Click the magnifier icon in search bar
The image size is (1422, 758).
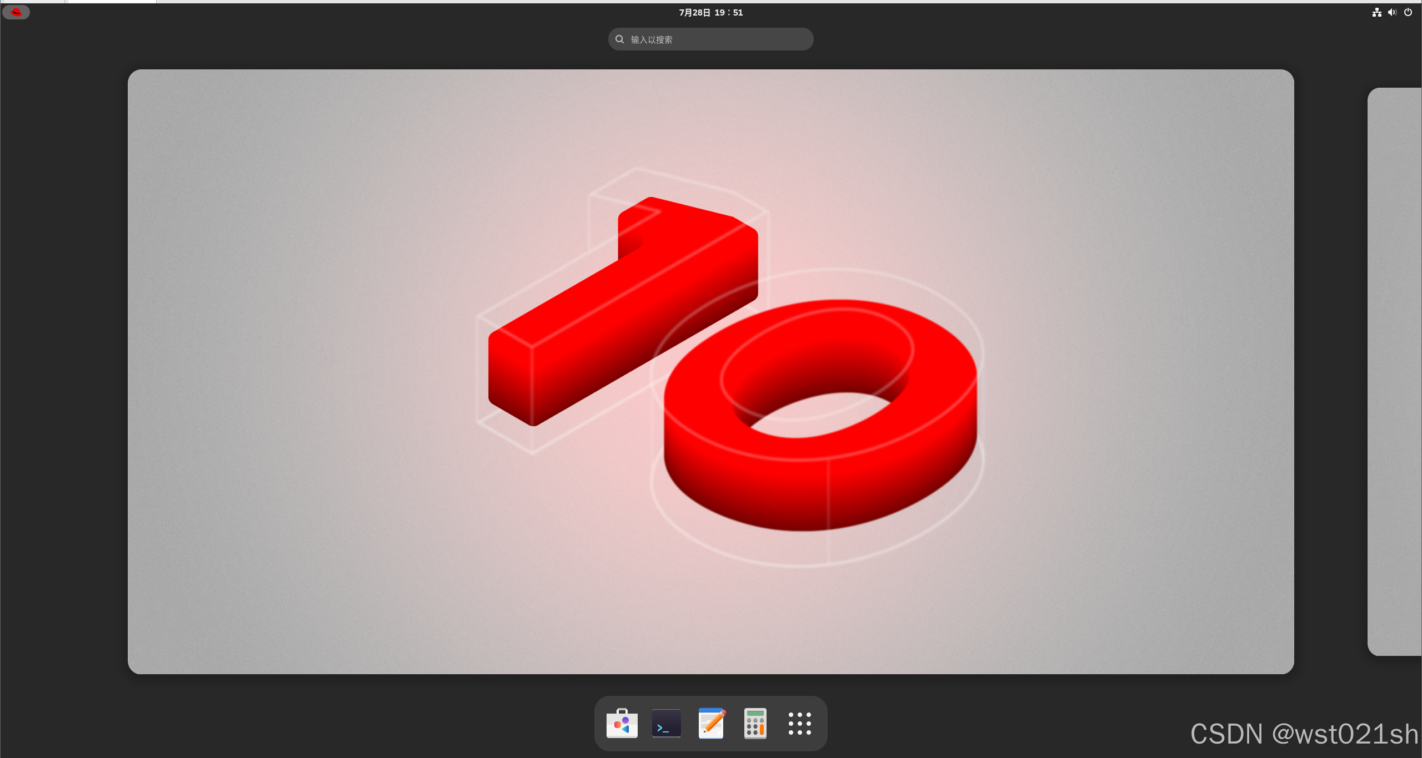pyautogui.click(x=620, y=39)
